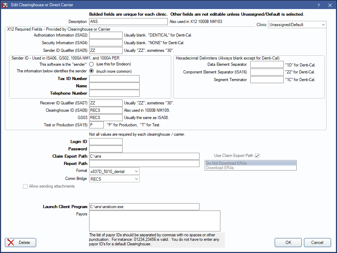Click inside the Payors text box
337x253 pixels.
click(x=155, y=221)
